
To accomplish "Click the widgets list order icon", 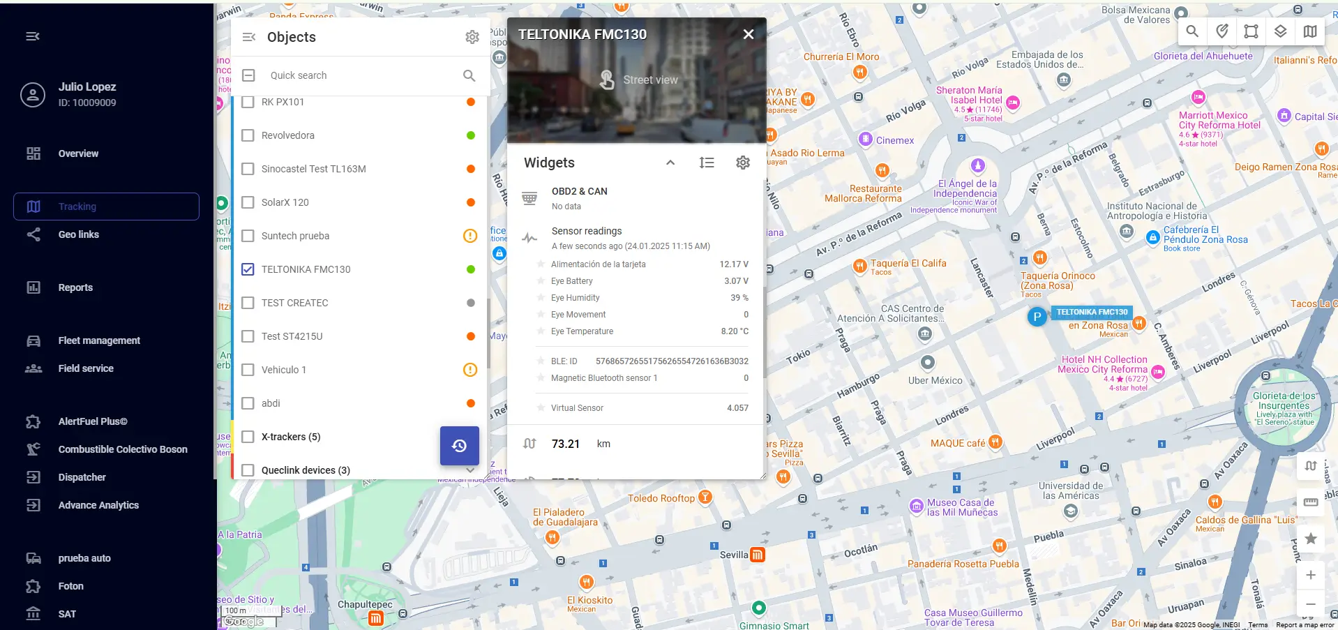I will click(x=707, y=163).
